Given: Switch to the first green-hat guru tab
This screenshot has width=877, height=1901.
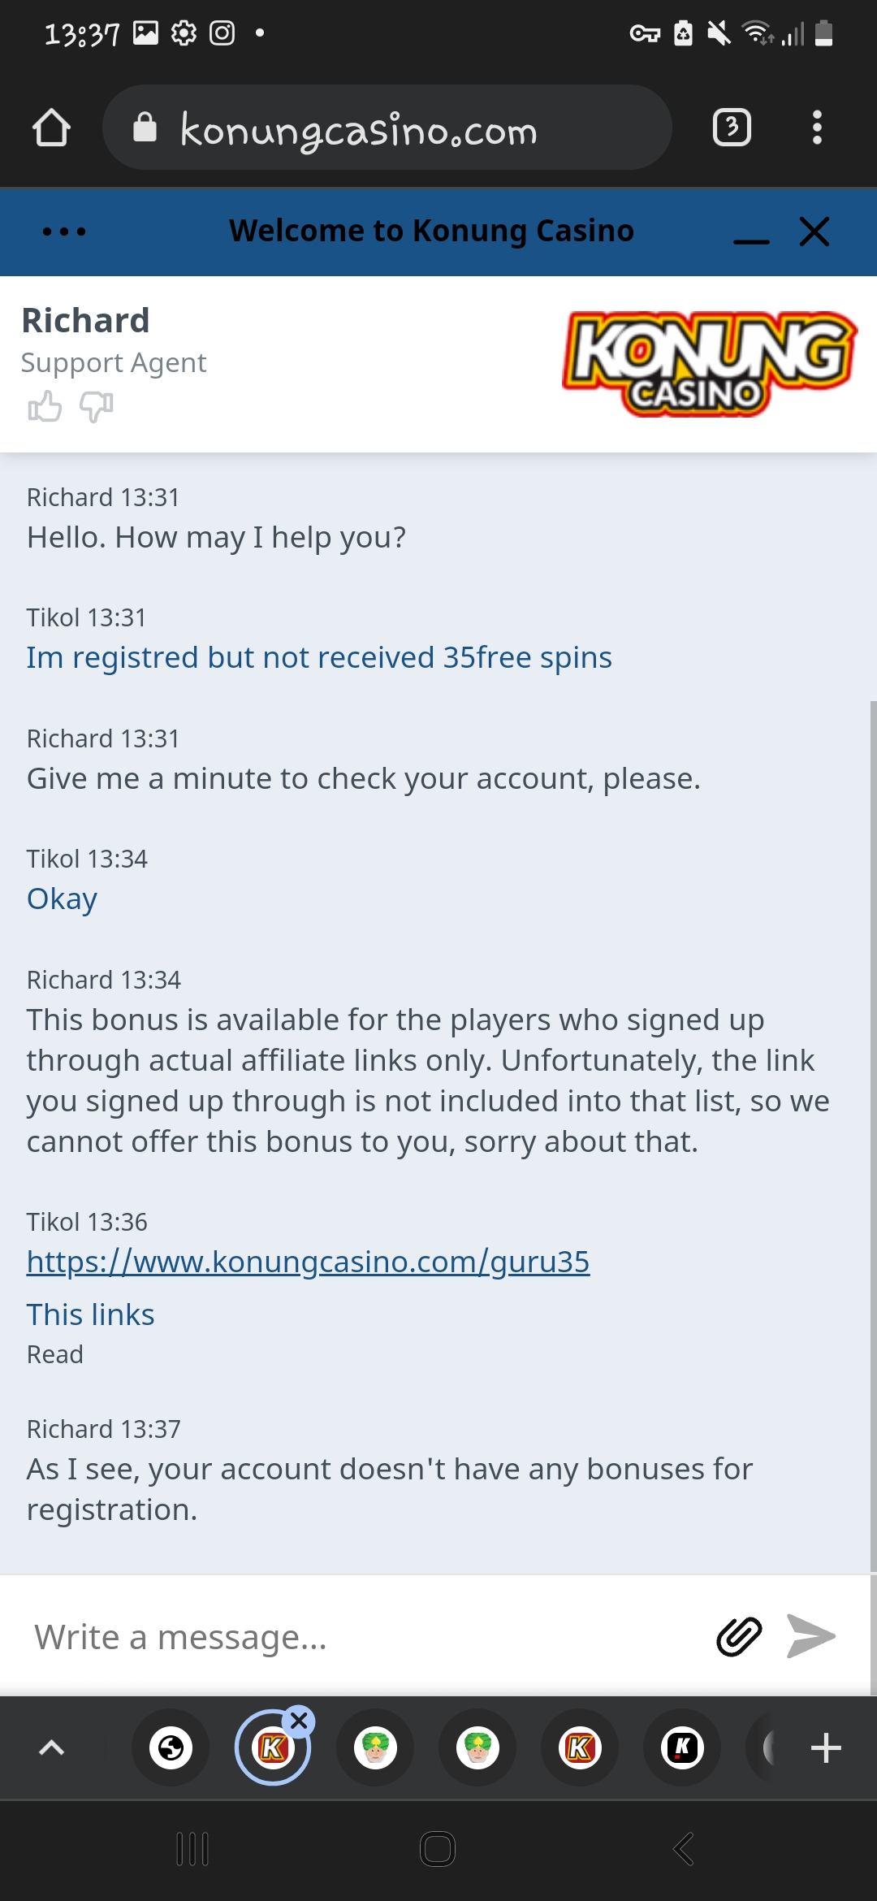Looking at the screenshot, I should click(375, 1747).
